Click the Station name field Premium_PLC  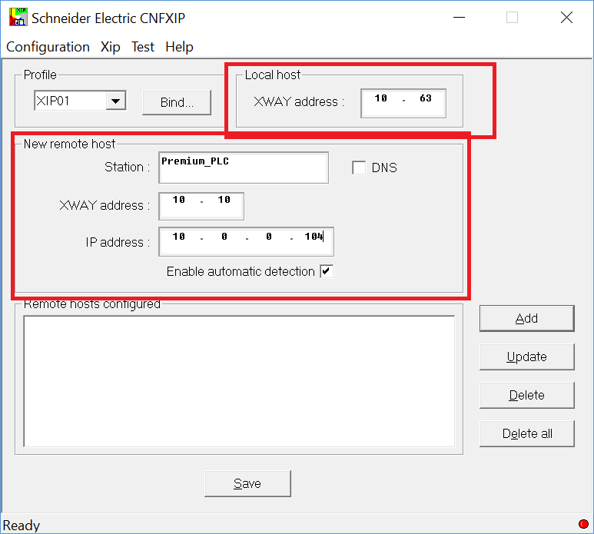pyautogui.click(x=244, y=167)
